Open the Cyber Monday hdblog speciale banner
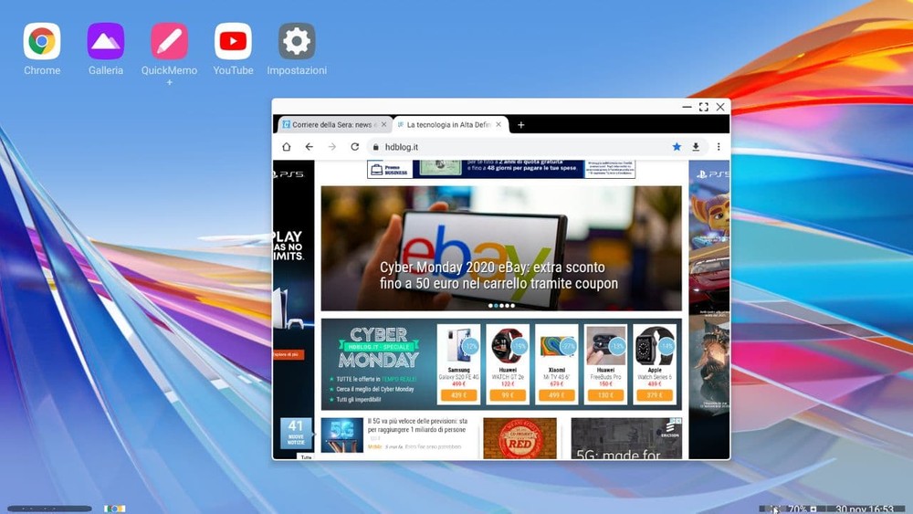 (x=379, y=348)
